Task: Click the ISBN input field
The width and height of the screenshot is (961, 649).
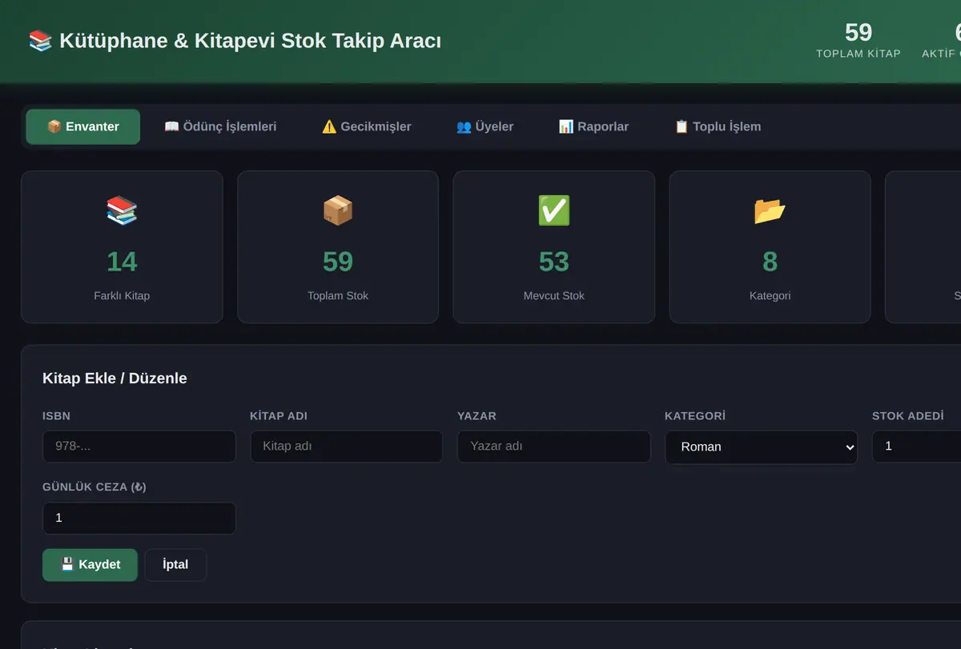Action: pos(139,447)
